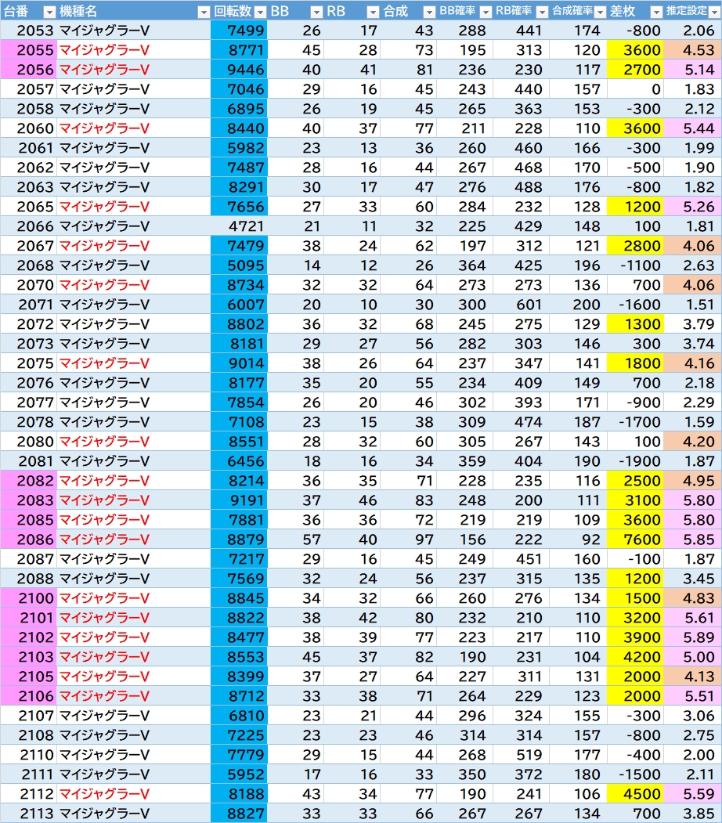Select the pink machine number cell 2086
This screenshot has height=823, width=722.
point(28,540)
